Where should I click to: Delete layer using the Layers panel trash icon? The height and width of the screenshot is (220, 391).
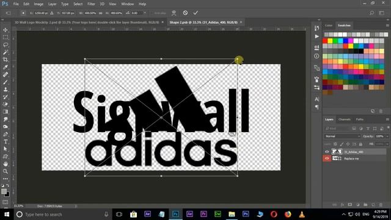tap(381, 205)
